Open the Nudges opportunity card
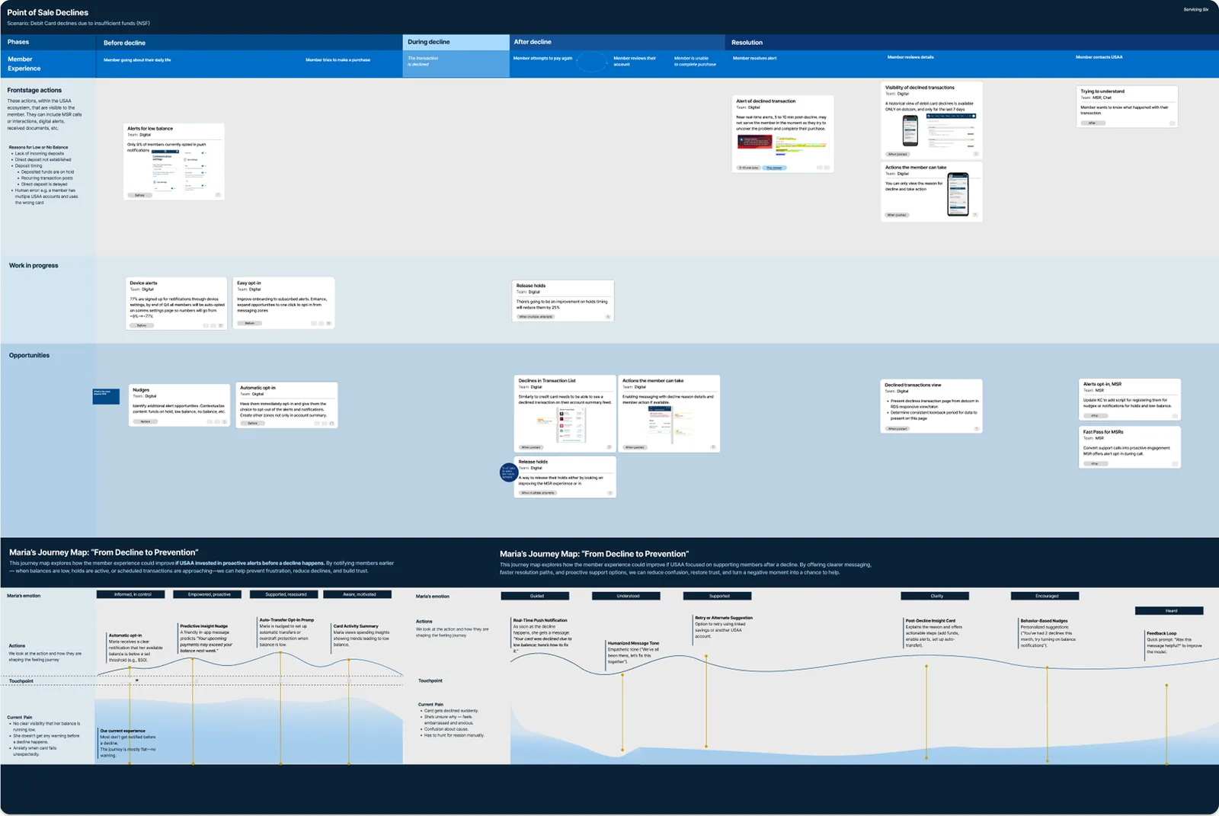The width and height of the screenshot is (1219, 816). [180, 405]
